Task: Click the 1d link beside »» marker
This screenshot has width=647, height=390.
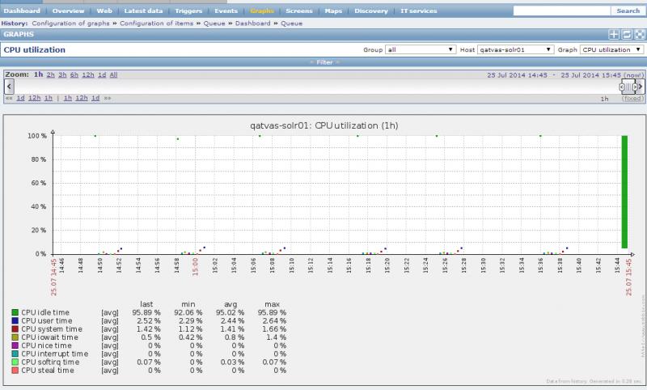Action: pyautogui.click(x=95, y=98)
